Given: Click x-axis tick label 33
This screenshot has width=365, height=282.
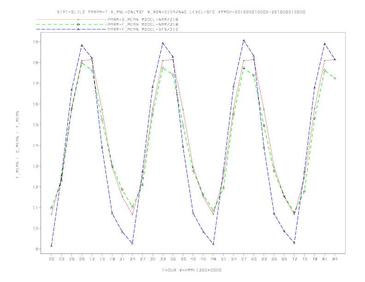Looking at the screenshot, I should (163, 259).
